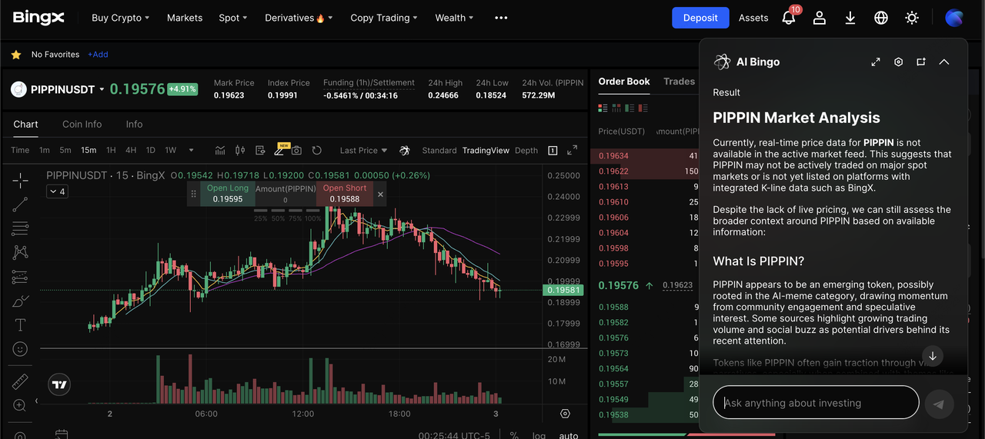Start a new AI Bingo chat

921,62
